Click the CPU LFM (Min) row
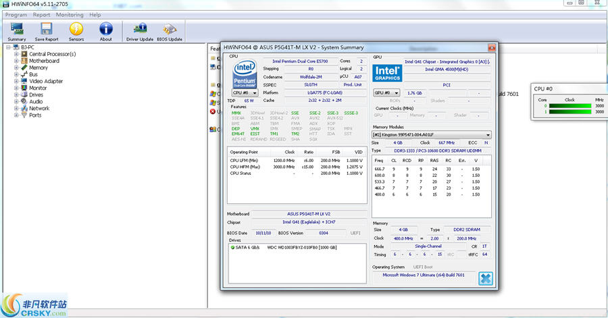608x318 pixels. 297,161
